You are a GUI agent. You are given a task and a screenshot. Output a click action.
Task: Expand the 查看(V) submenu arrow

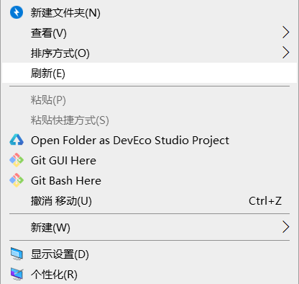click(x=285, y=32)
